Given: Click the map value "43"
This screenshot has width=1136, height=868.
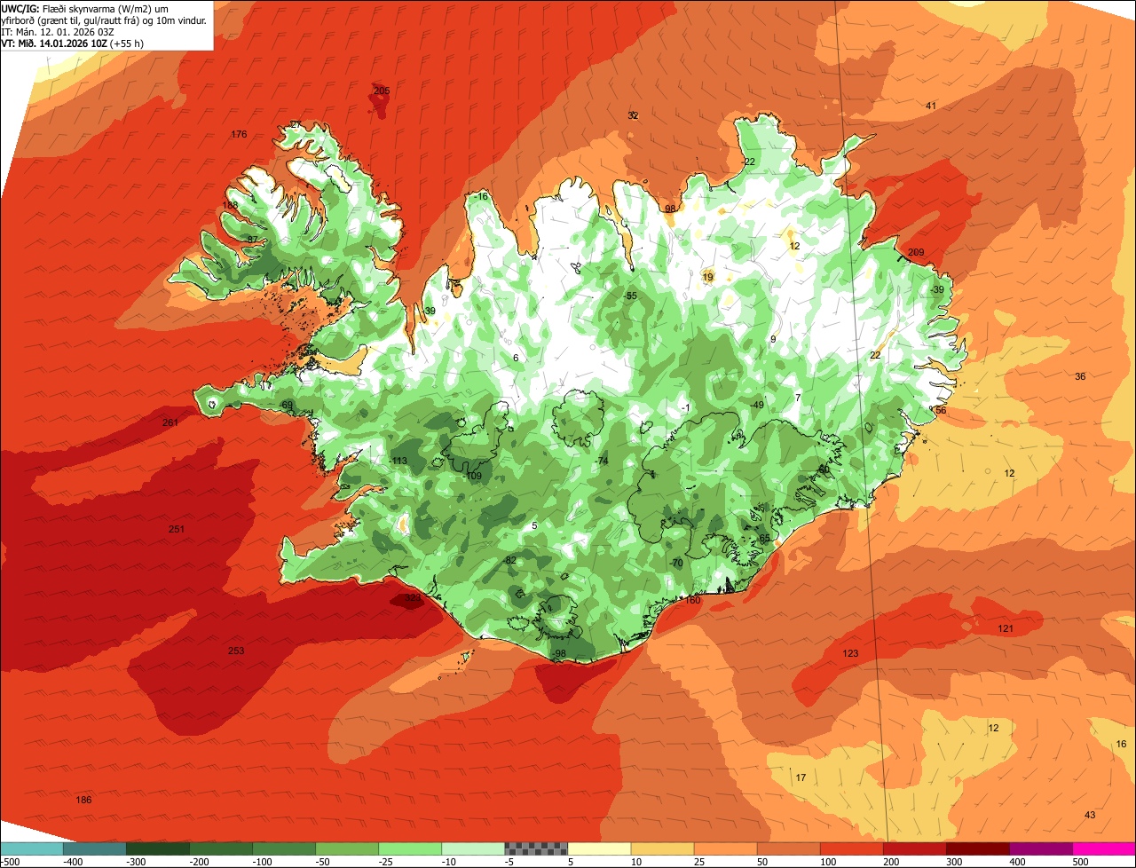Looking at the screenshot, I should point(1090,815).
